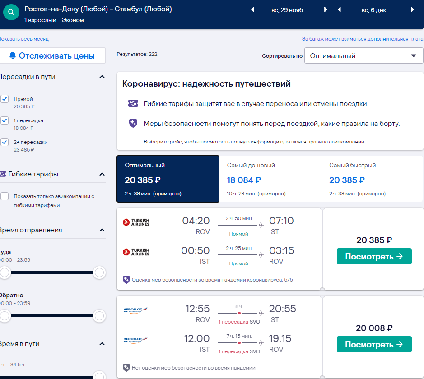
Task: Open the baggage extra fee notice link
Action: click(x=362, y=39)
